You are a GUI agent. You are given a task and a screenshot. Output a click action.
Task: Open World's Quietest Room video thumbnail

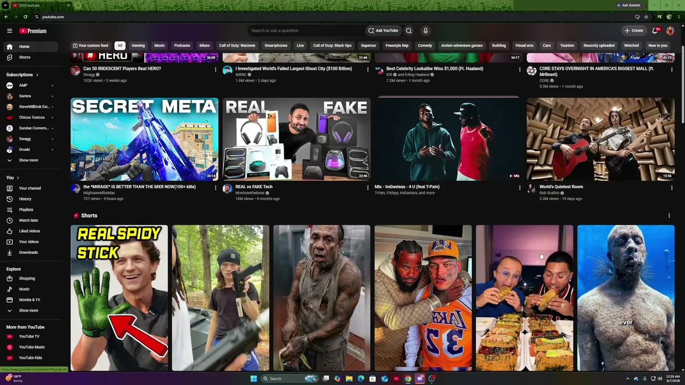(x=600, y=139)
